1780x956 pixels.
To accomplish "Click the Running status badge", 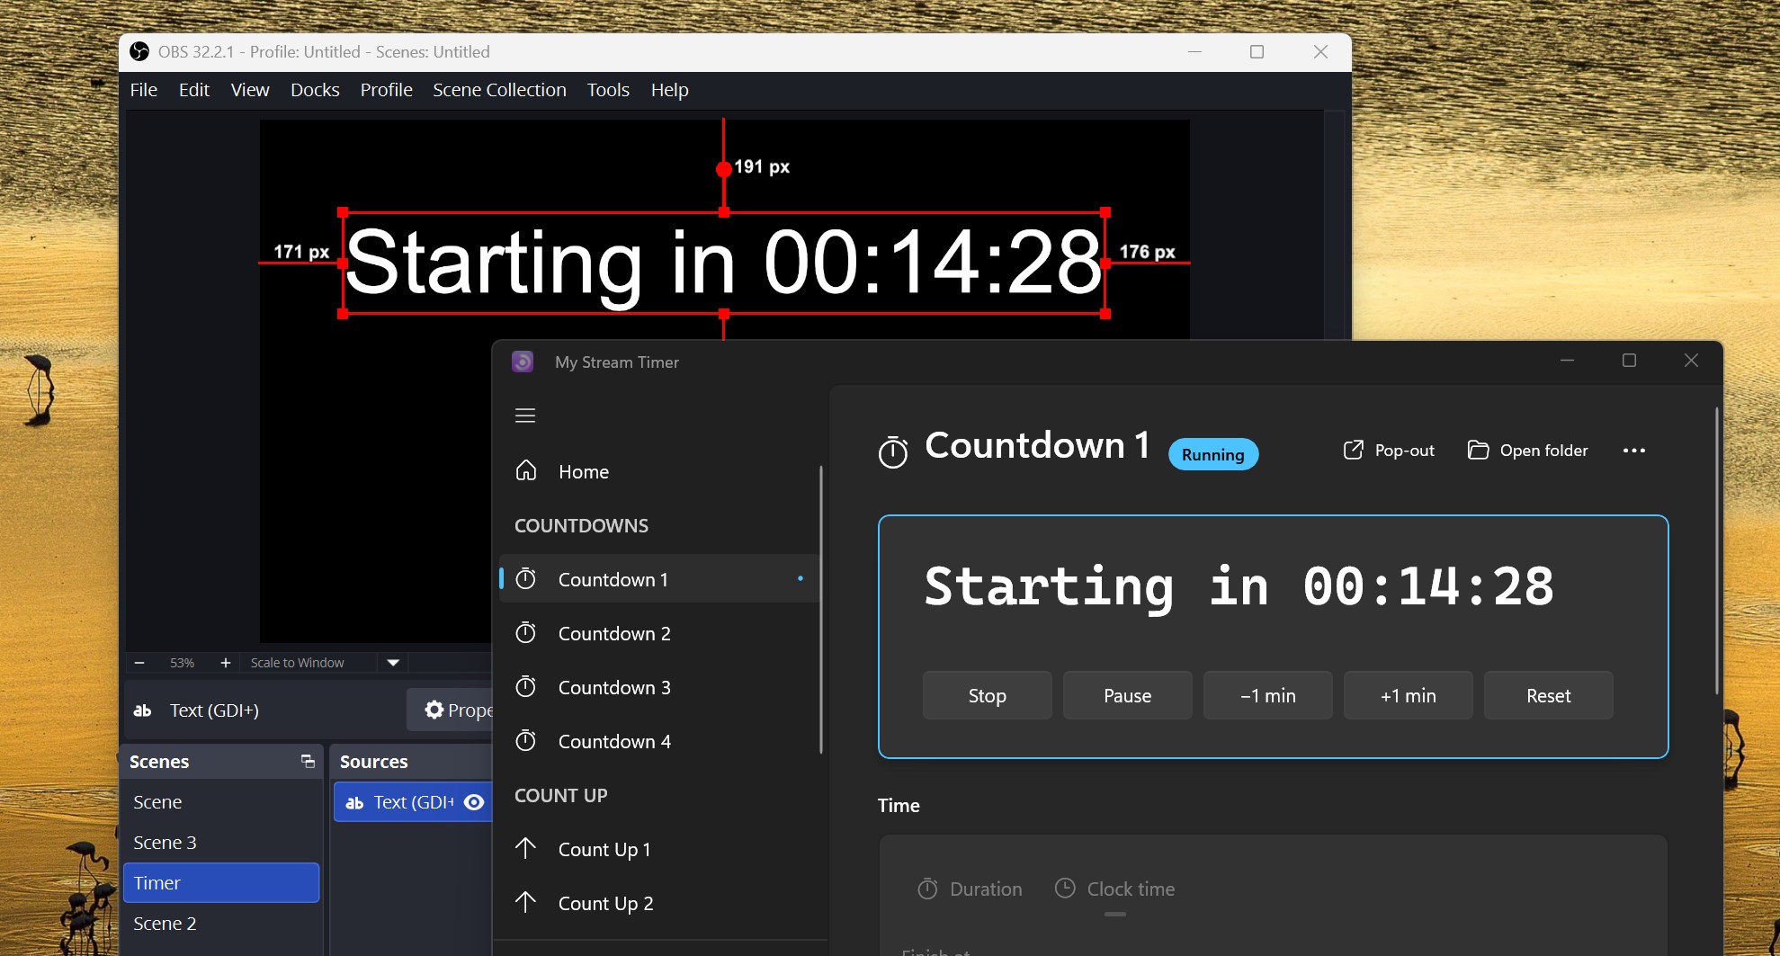I will 1212,454.
